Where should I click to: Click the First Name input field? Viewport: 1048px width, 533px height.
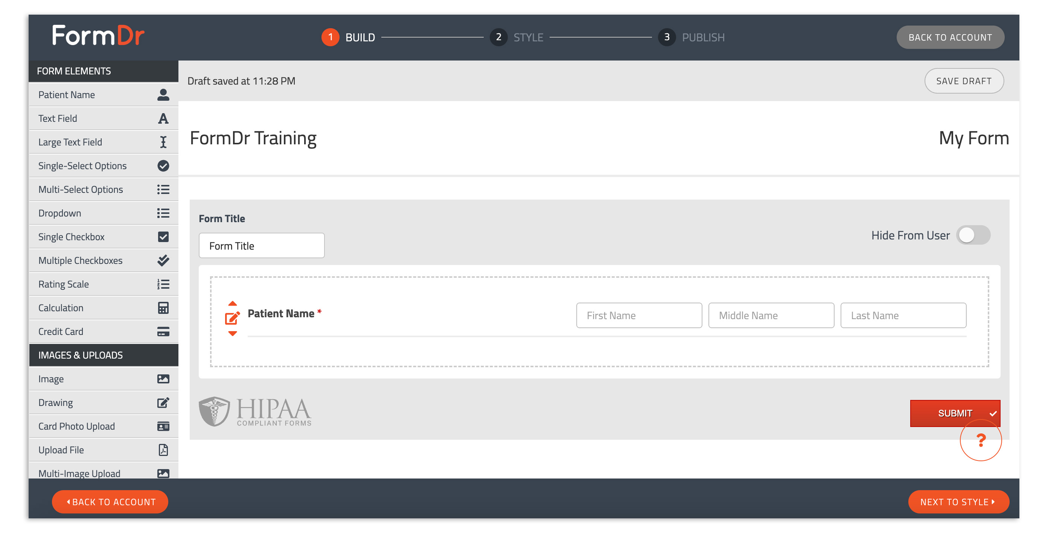click(x=639, y=316)
